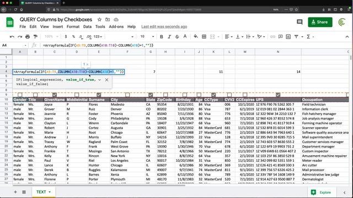The image size is (353, 198).
Task: Open the text rotation dropdown
Action: click(261, 37)
